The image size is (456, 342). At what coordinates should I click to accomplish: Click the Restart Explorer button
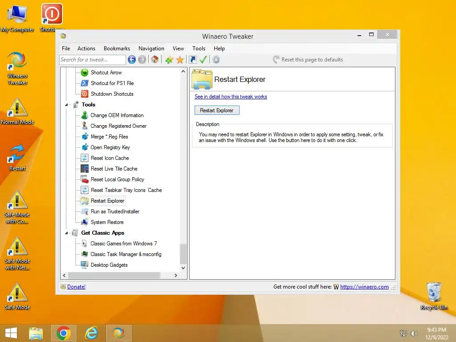(x=217, y=110)
